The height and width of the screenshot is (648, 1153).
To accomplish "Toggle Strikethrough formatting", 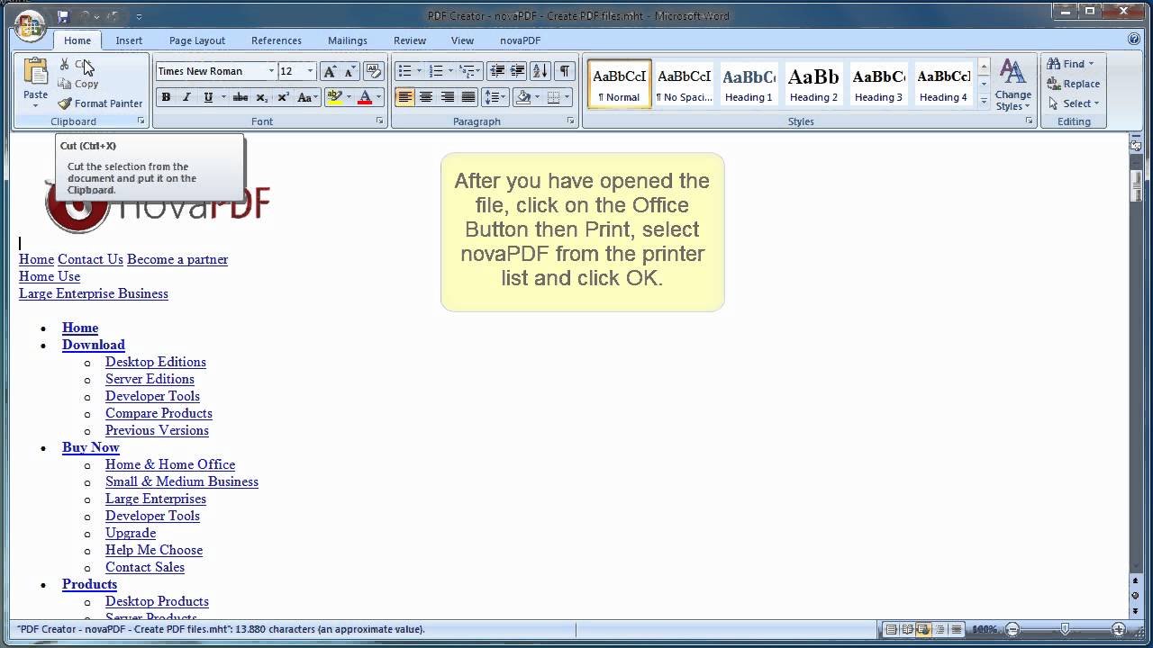I will tap(241, 97).
